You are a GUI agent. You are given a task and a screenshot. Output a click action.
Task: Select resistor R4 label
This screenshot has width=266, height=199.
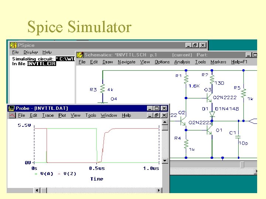point(177,138)
